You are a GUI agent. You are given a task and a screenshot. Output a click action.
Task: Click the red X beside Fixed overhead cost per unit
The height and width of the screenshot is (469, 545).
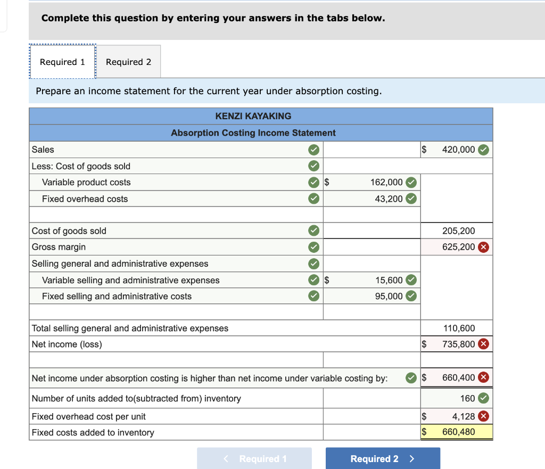(x=483, y=416)
